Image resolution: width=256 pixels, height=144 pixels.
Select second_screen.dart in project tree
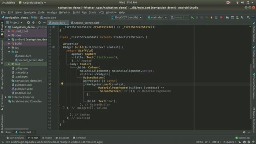click(31, 60)
